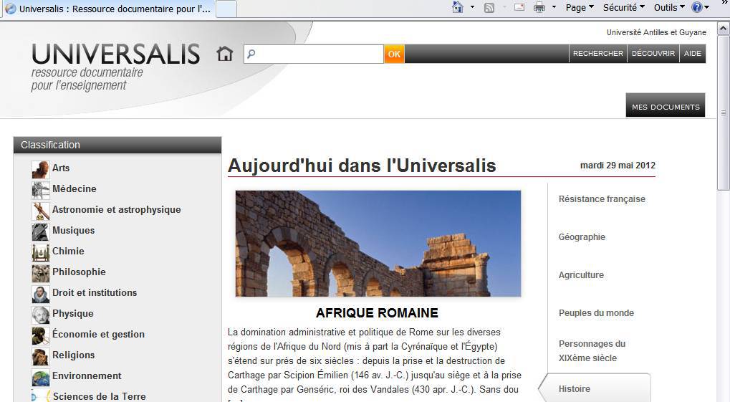Click the magnifier icon in search box
Image resolution: width=730 pixels, height=402 pixels.
[x=251, y=54]
